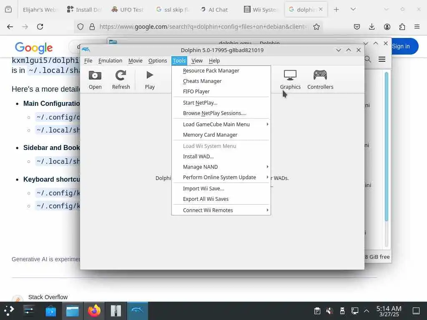Click the Play toolbar button

point(150,80)
